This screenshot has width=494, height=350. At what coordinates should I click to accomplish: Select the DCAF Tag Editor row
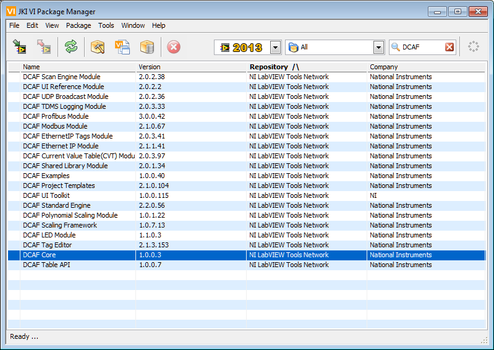click(48, 245)
